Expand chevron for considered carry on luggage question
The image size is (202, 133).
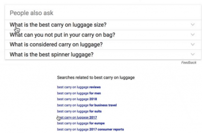(193, 44)
